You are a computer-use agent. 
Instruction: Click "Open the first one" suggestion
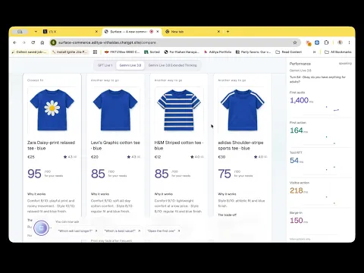164,231
